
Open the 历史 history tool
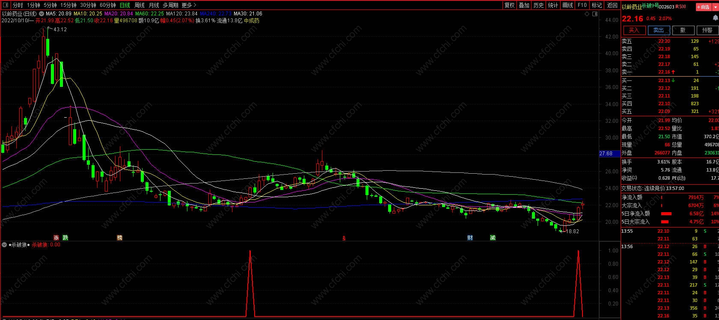pyautogui.click(x=538, y=5)
